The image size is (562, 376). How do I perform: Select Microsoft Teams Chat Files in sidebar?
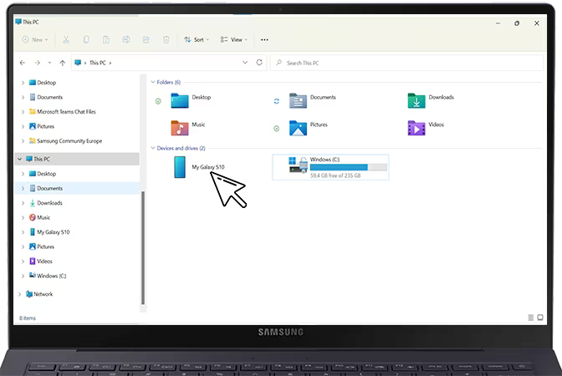tap(66, 112)
